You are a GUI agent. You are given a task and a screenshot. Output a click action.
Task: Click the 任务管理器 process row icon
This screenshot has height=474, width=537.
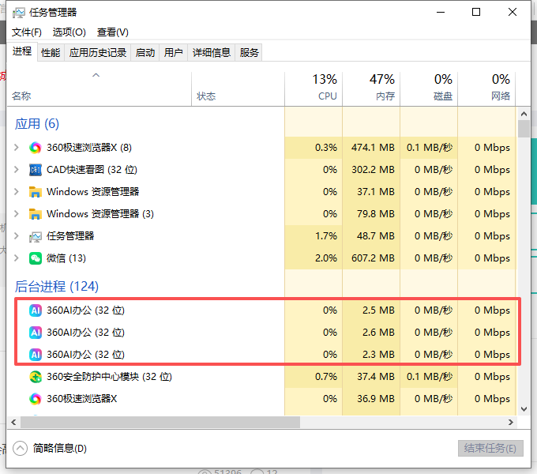36,236
